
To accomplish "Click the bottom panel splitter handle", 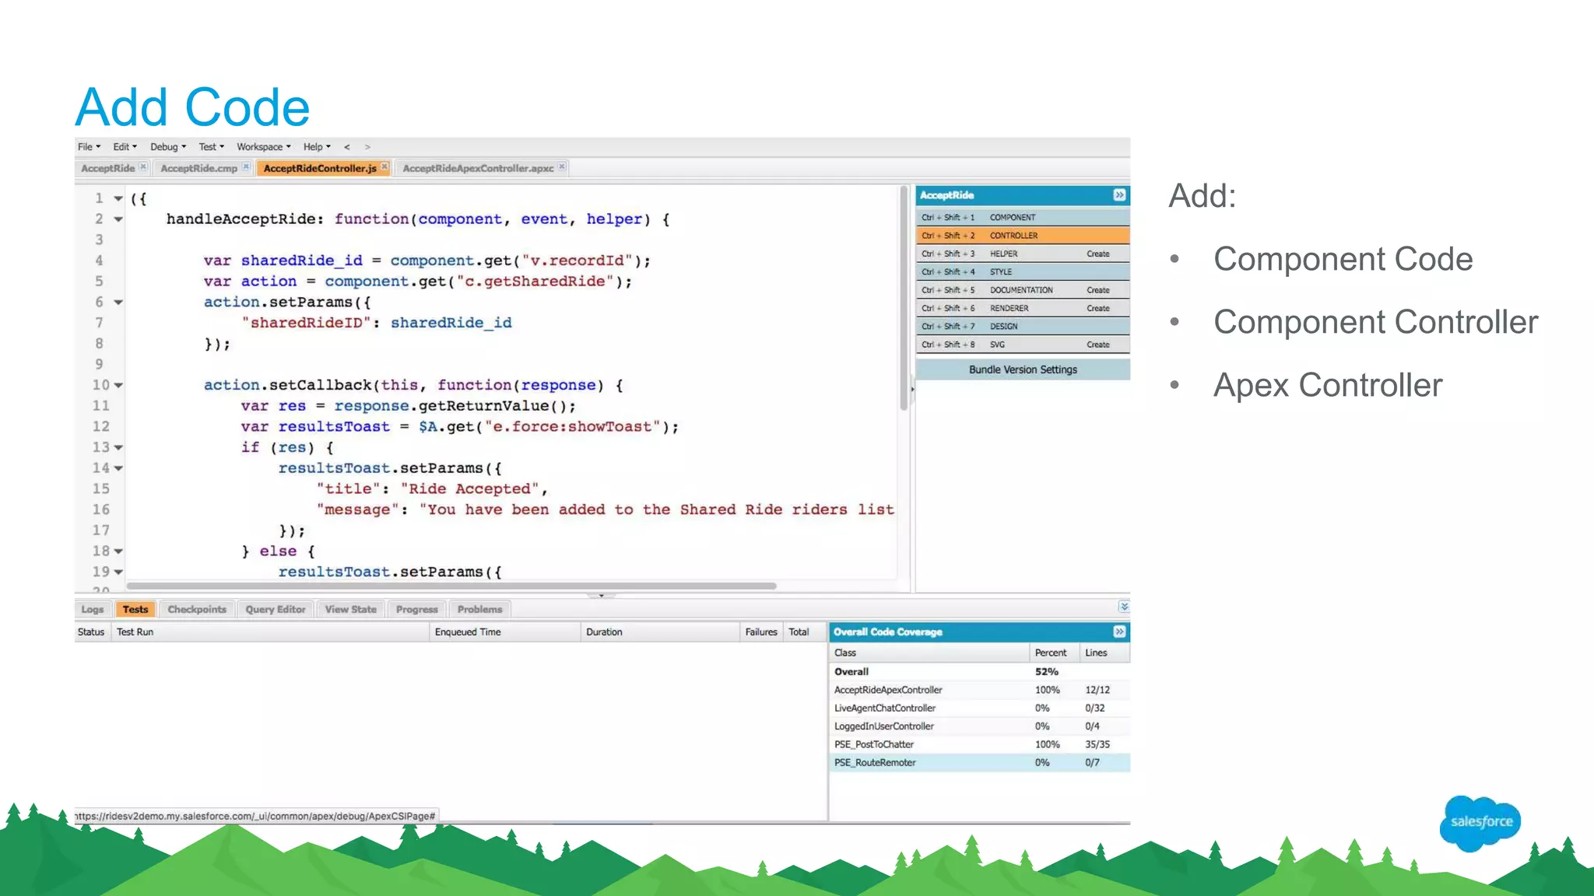I will [x=601, y=596].
